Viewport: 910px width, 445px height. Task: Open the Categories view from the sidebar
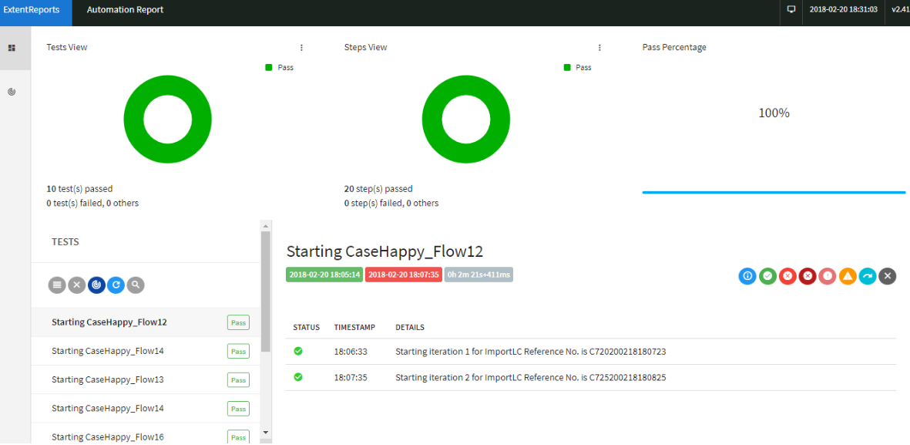pyautogui.click(x=12, y=92)
